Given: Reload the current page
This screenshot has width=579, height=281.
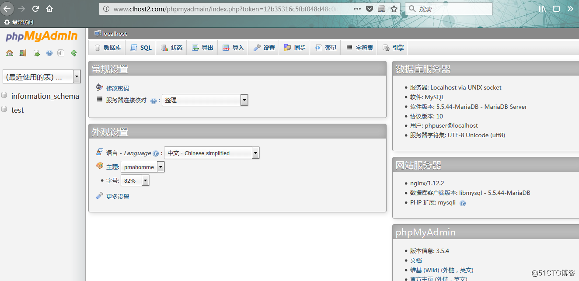Looking at the screenshot, I should pyautogui.click(x=35, y=9).
